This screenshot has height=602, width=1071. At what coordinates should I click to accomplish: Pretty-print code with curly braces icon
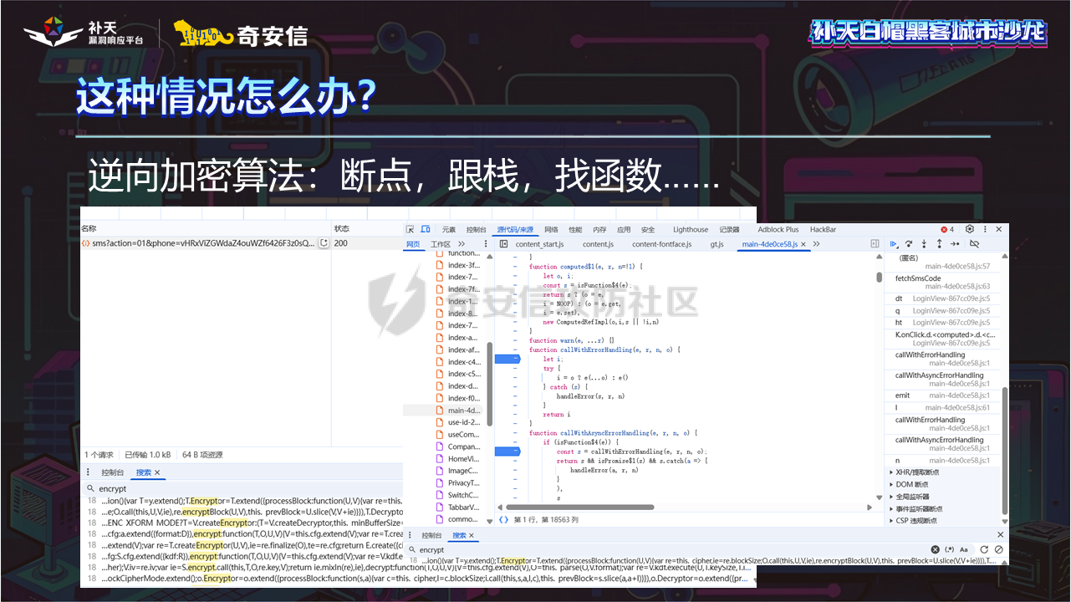[503, 519]
